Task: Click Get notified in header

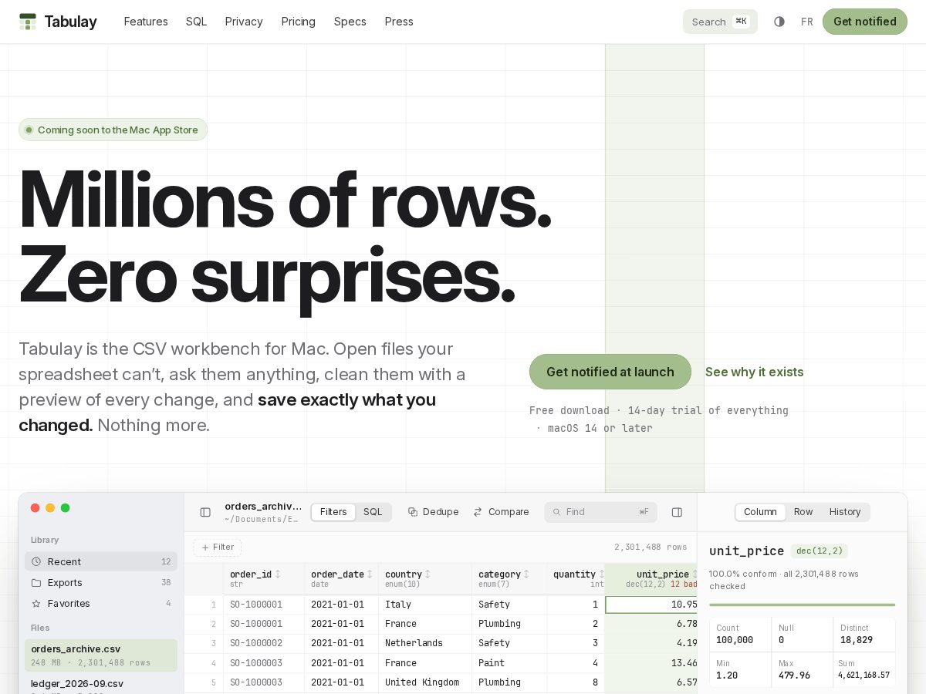Action: point(865,22)
